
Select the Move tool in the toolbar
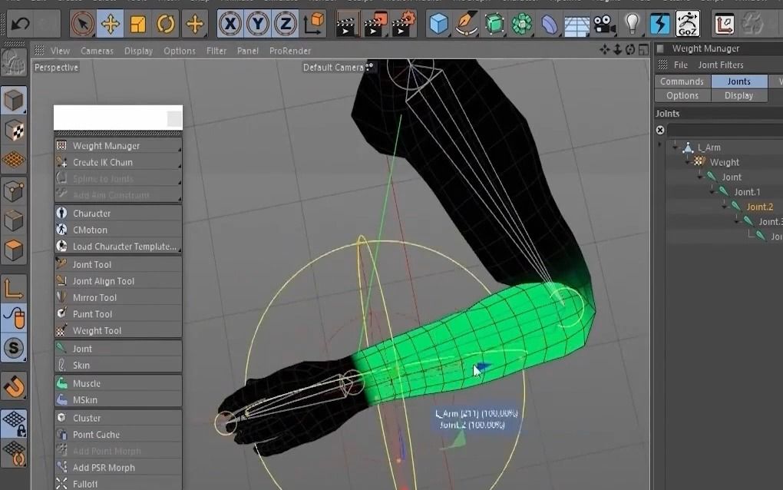(111, 24)
